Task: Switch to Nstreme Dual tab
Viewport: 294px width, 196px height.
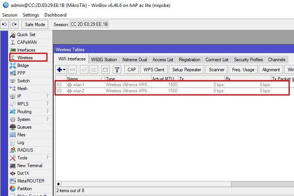Action: click(134, 60)
